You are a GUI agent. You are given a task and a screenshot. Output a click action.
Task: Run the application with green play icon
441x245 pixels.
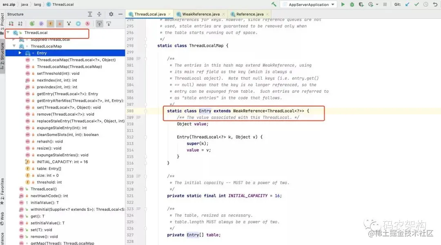pos(343,4)
